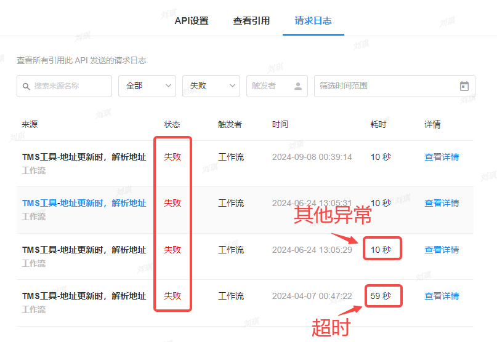
Task: View details for 2024-06-24 13:05:31 request
Action: coord(442,204)
